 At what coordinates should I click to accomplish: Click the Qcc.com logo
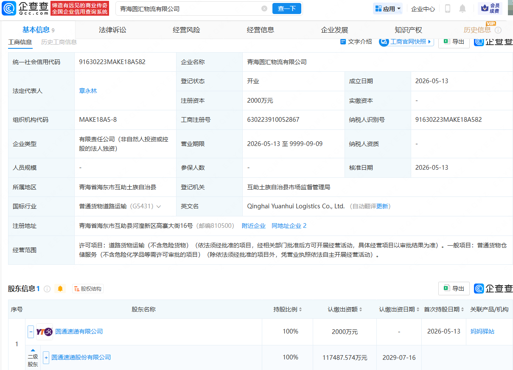click(25, 8)
